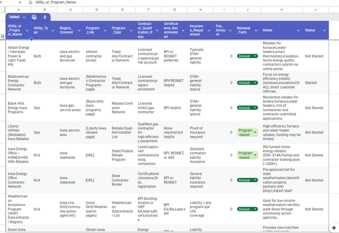Select 'State Contractor Roster' cell
The height and width of the screenshot is (233, 339).
coord(122,180)
